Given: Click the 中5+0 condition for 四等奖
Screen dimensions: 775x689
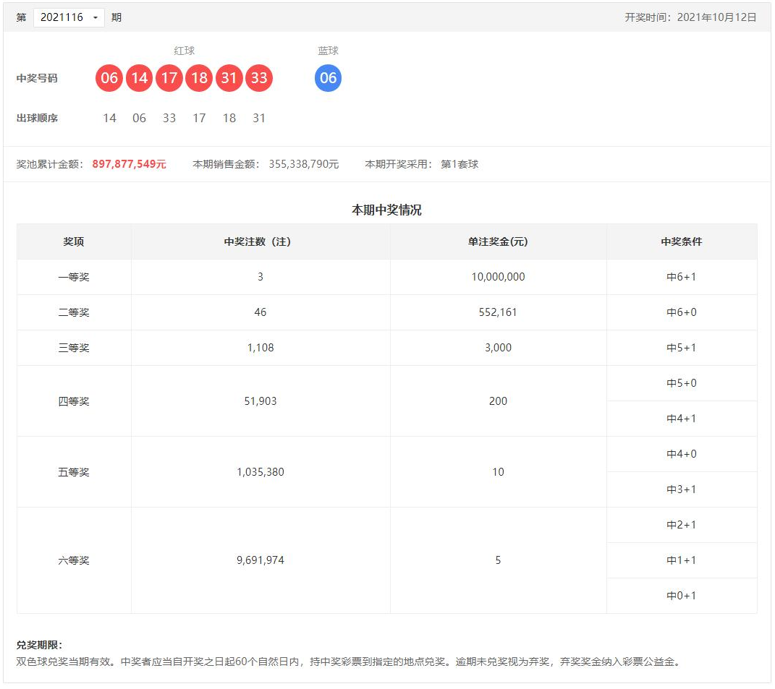Looking at the screenshot, I should 681,383.
